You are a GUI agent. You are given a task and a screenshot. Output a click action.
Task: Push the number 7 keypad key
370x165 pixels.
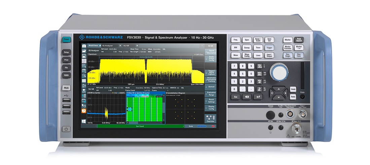(x=234, y=66)
